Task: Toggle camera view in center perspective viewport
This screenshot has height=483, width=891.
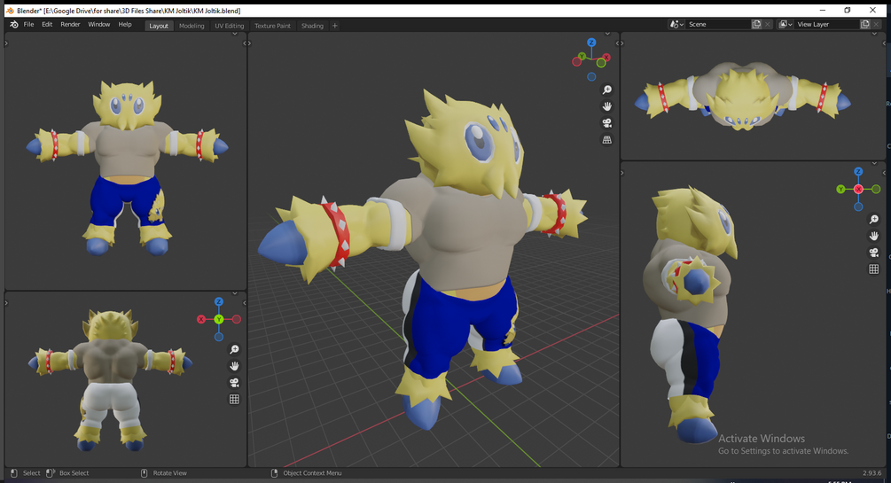Action: pyautogui.click(x=607, y=122)
